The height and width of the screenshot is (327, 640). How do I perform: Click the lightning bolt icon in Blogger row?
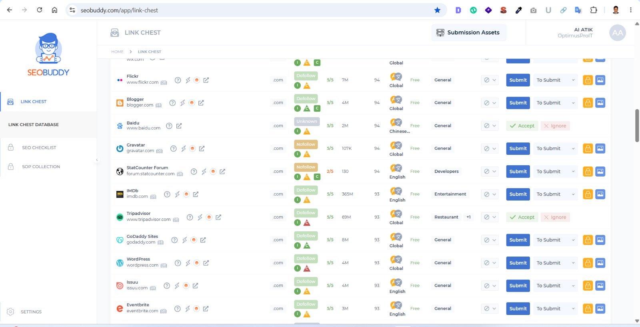[x=182, y=103]
